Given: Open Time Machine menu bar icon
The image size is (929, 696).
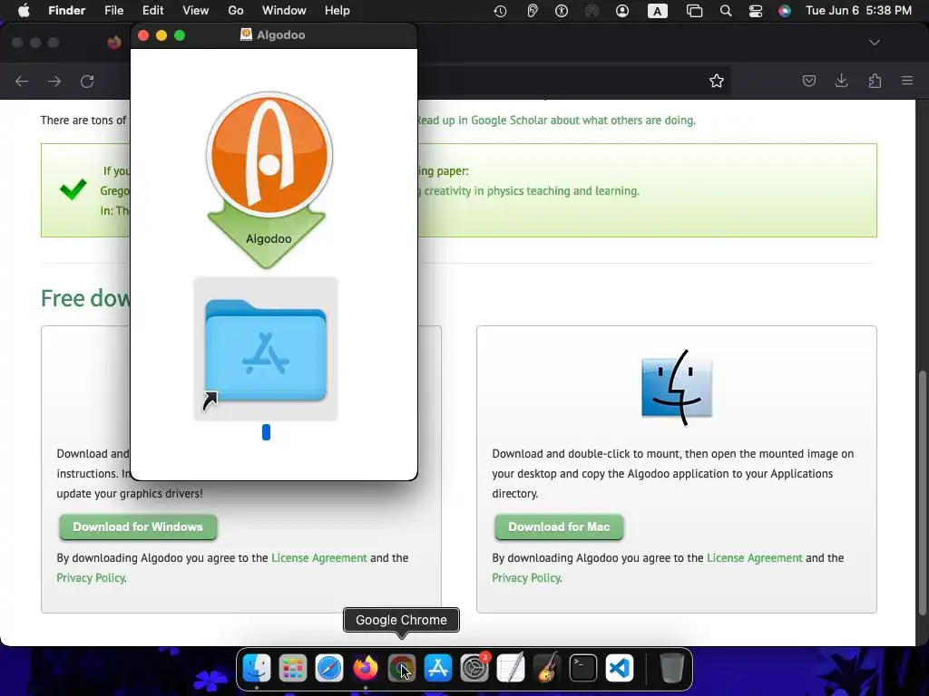Looking at the screenshot, I should (500, 11).
